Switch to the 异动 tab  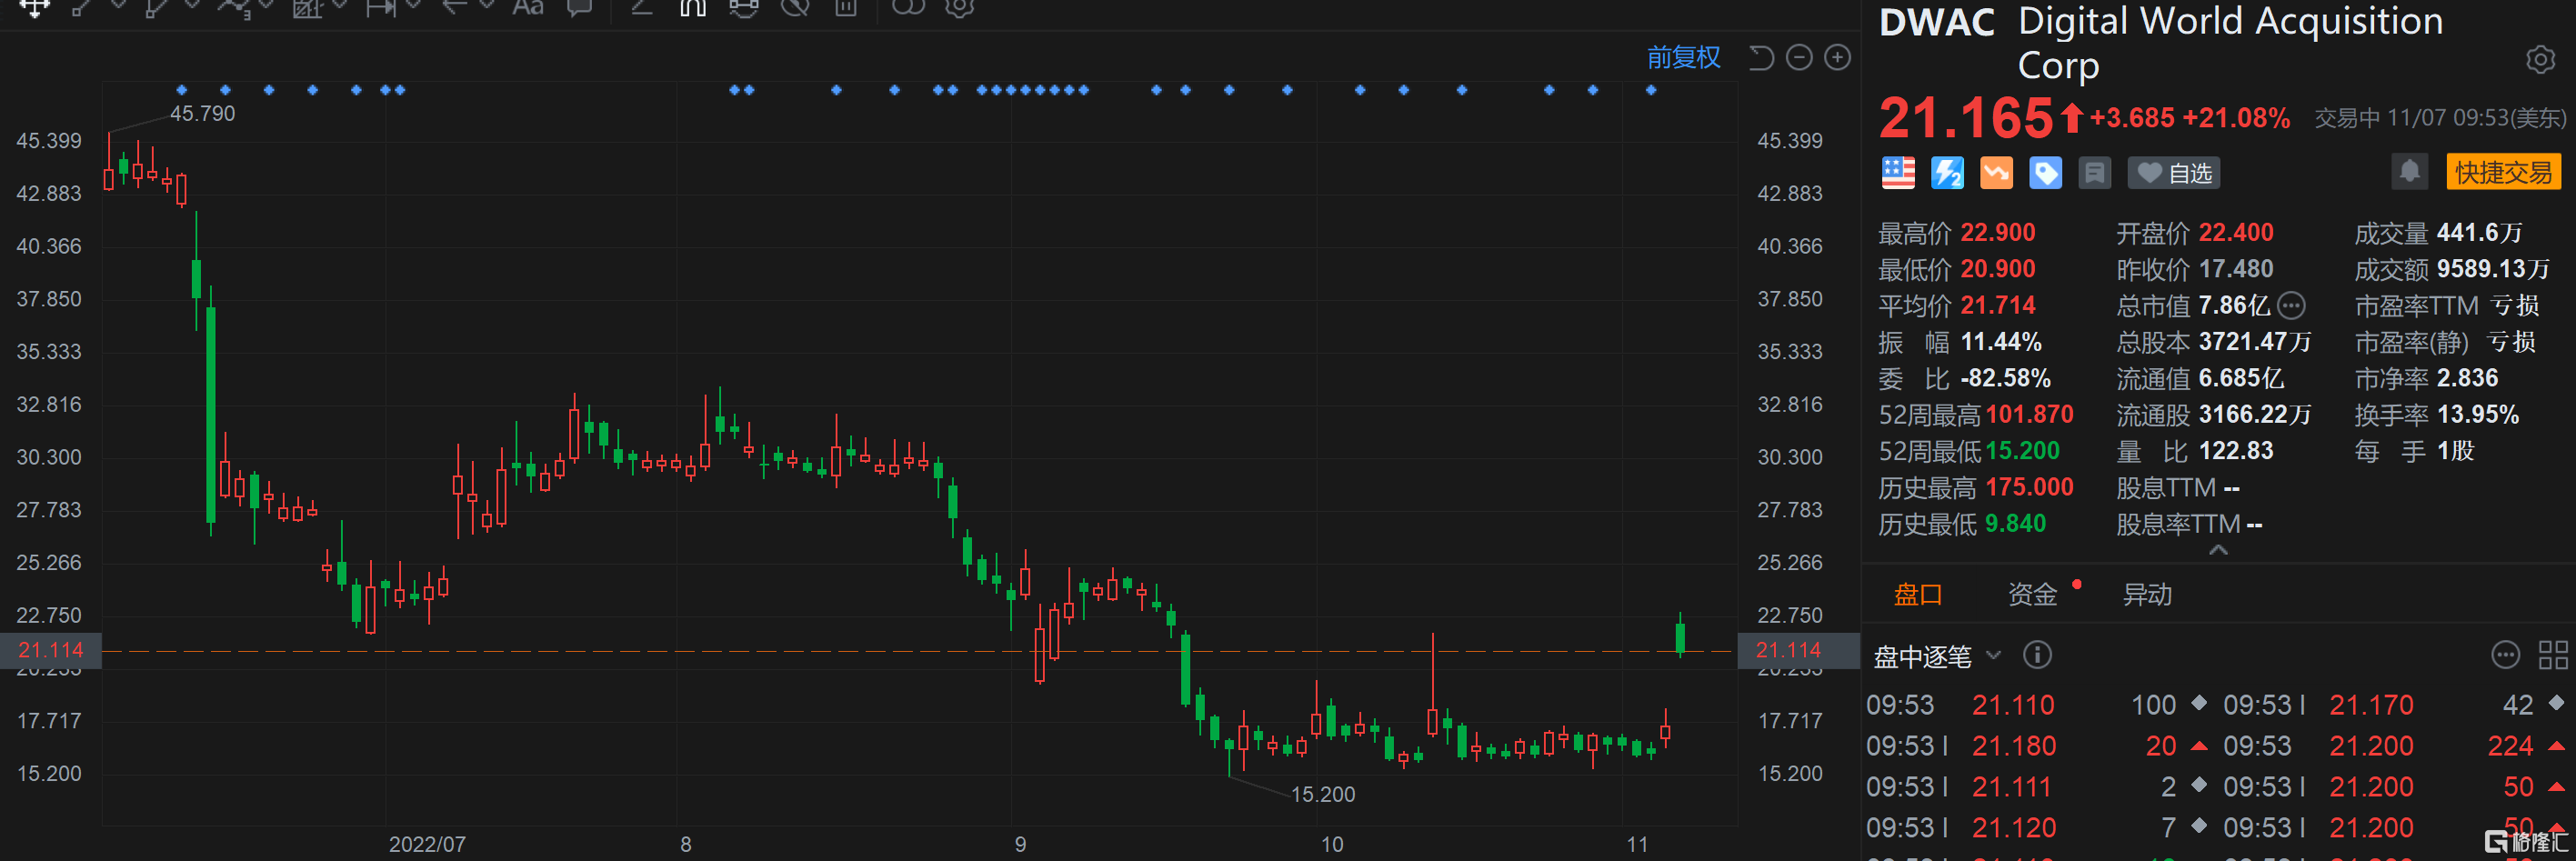pyautogui.click(x=2147, y=595)
